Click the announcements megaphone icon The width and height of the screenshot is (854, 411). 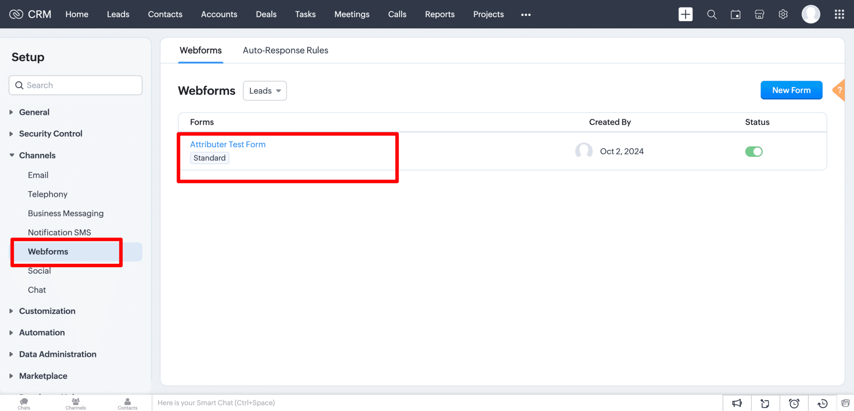(x=737, y=403)
